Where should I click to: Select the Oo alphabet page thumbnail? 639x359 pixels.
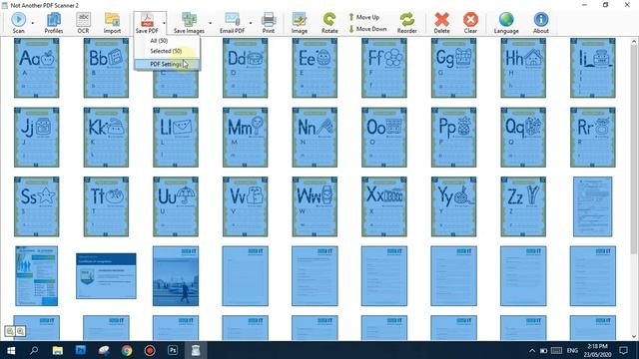(x=383, y=138)
